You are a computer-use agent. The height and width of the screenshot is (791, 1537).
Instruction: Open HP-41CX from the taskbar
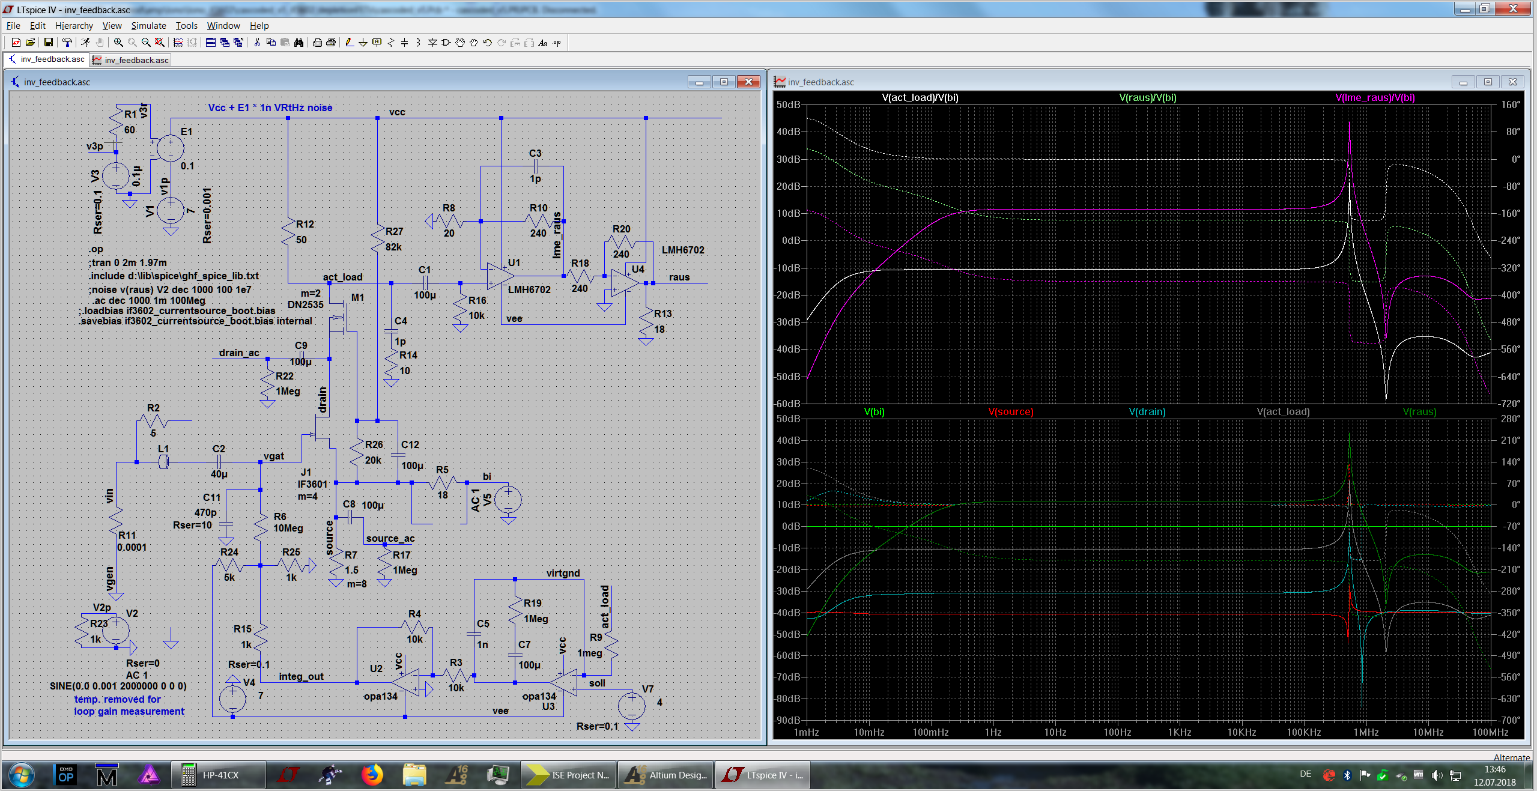(x=219, y=775)
